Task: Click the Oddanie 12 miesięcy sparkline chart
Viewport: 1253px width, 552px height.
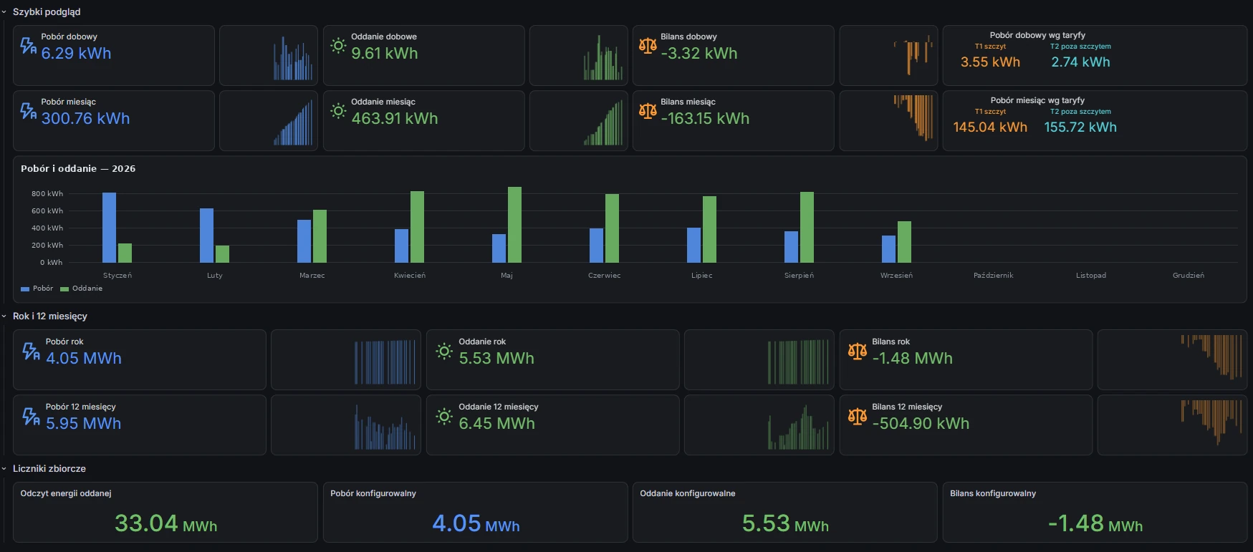Action: [798, 427]
